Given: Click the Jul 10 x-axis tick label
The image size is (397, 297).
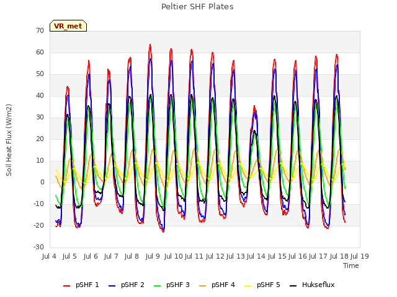Looking at the screenshot, I should (x=174, y=256).
